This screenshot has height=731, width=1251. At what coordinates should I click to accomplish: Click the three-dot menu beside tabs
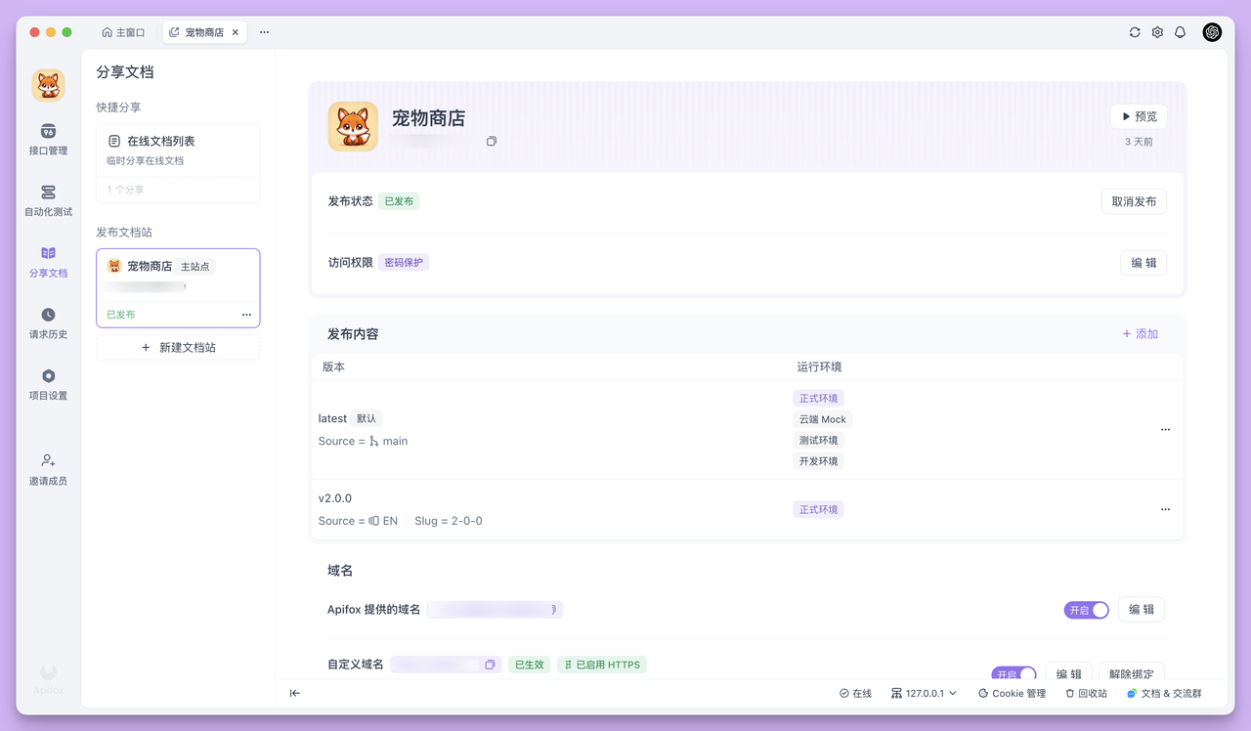pos(264,32)
